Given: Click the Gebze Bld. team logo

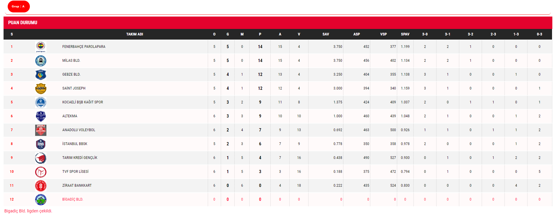Looking at the screenshot, I should coord(41,74).
